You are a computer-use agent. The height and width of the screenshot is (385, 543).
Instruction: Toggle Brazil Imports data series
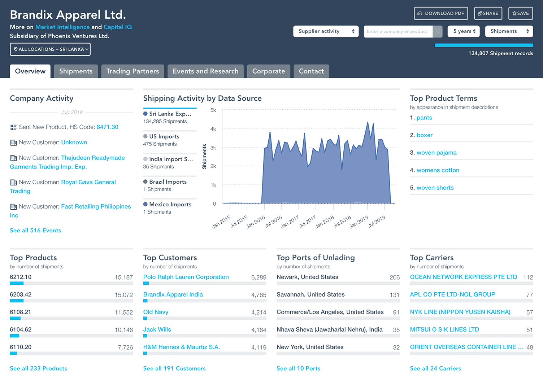[x=170, y=185]
